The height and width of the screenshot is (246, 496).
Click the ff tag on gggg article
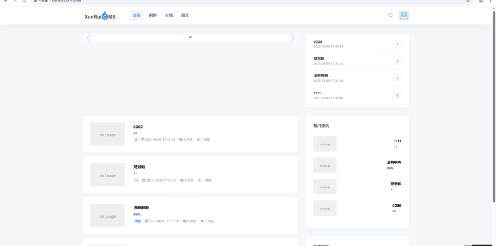pos(136,139)
